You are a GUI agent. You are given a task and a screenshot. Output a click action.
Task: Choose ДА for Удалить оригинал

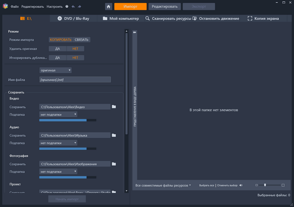pos(57,49)
